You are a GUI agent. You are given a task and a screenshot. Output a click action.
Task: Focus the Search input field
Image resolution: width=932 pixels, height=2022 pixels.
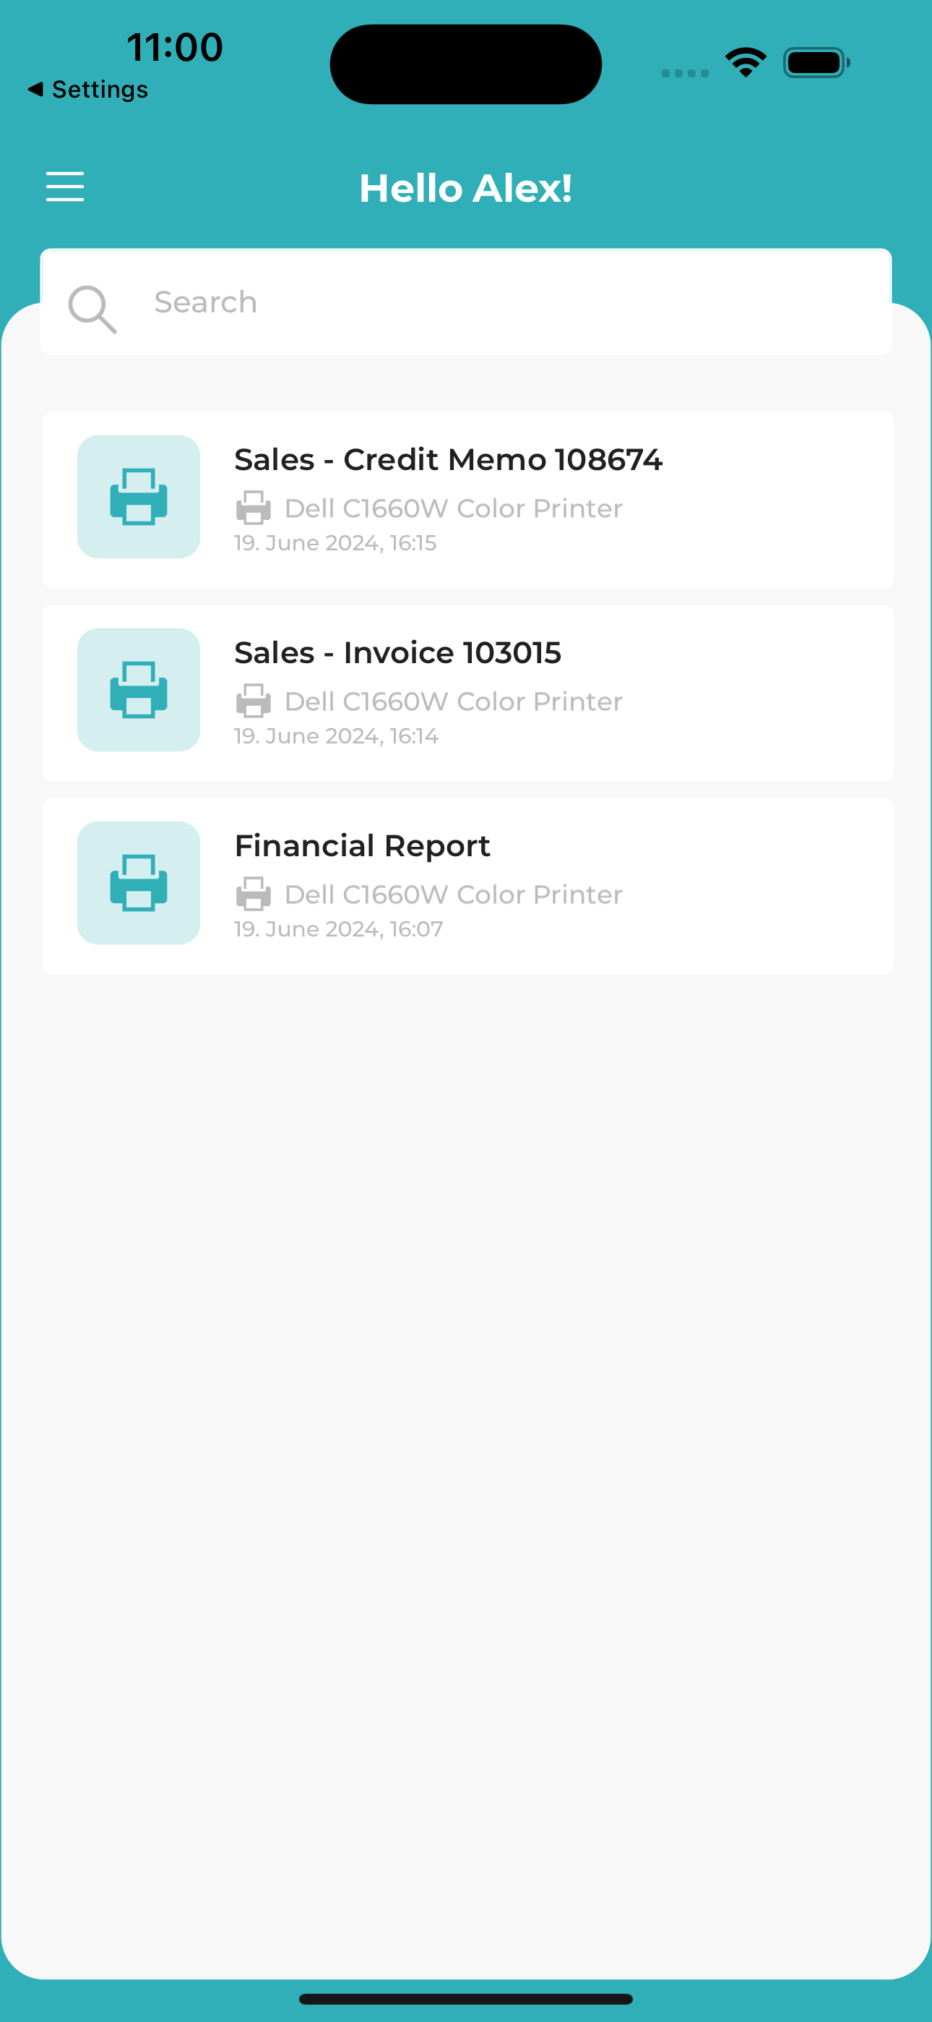[x=466, y=302]
